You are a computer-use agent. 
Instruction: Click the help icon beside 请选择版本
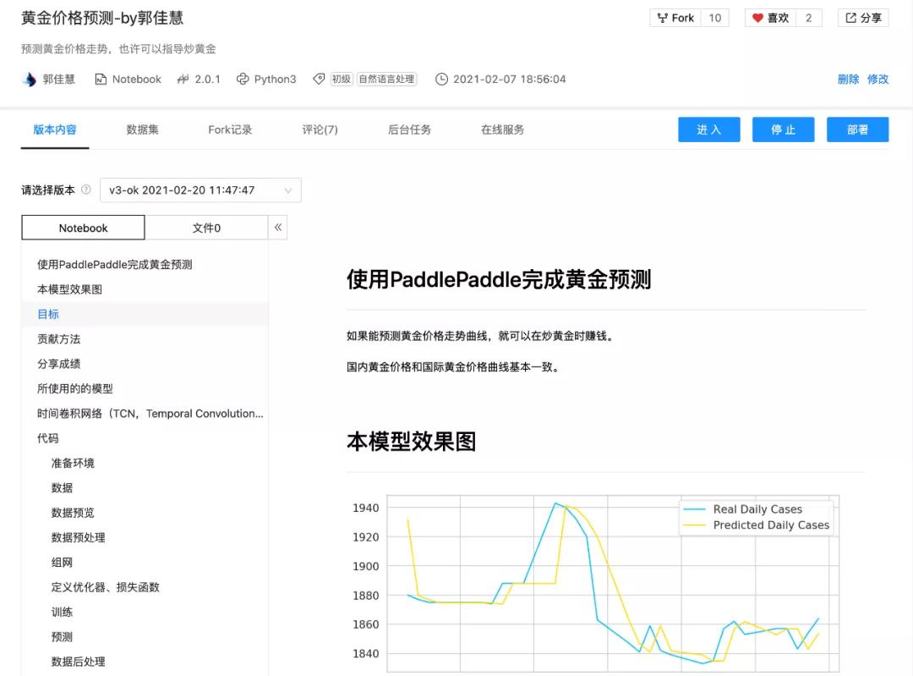(x=85, y=190)
